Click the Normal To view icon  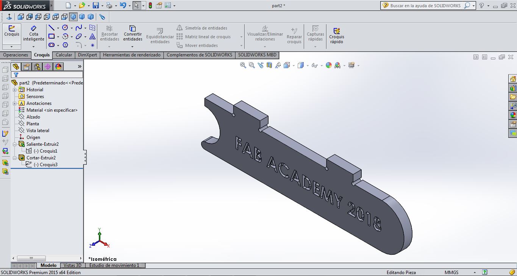pyautogui.click(x=9, y=17)
